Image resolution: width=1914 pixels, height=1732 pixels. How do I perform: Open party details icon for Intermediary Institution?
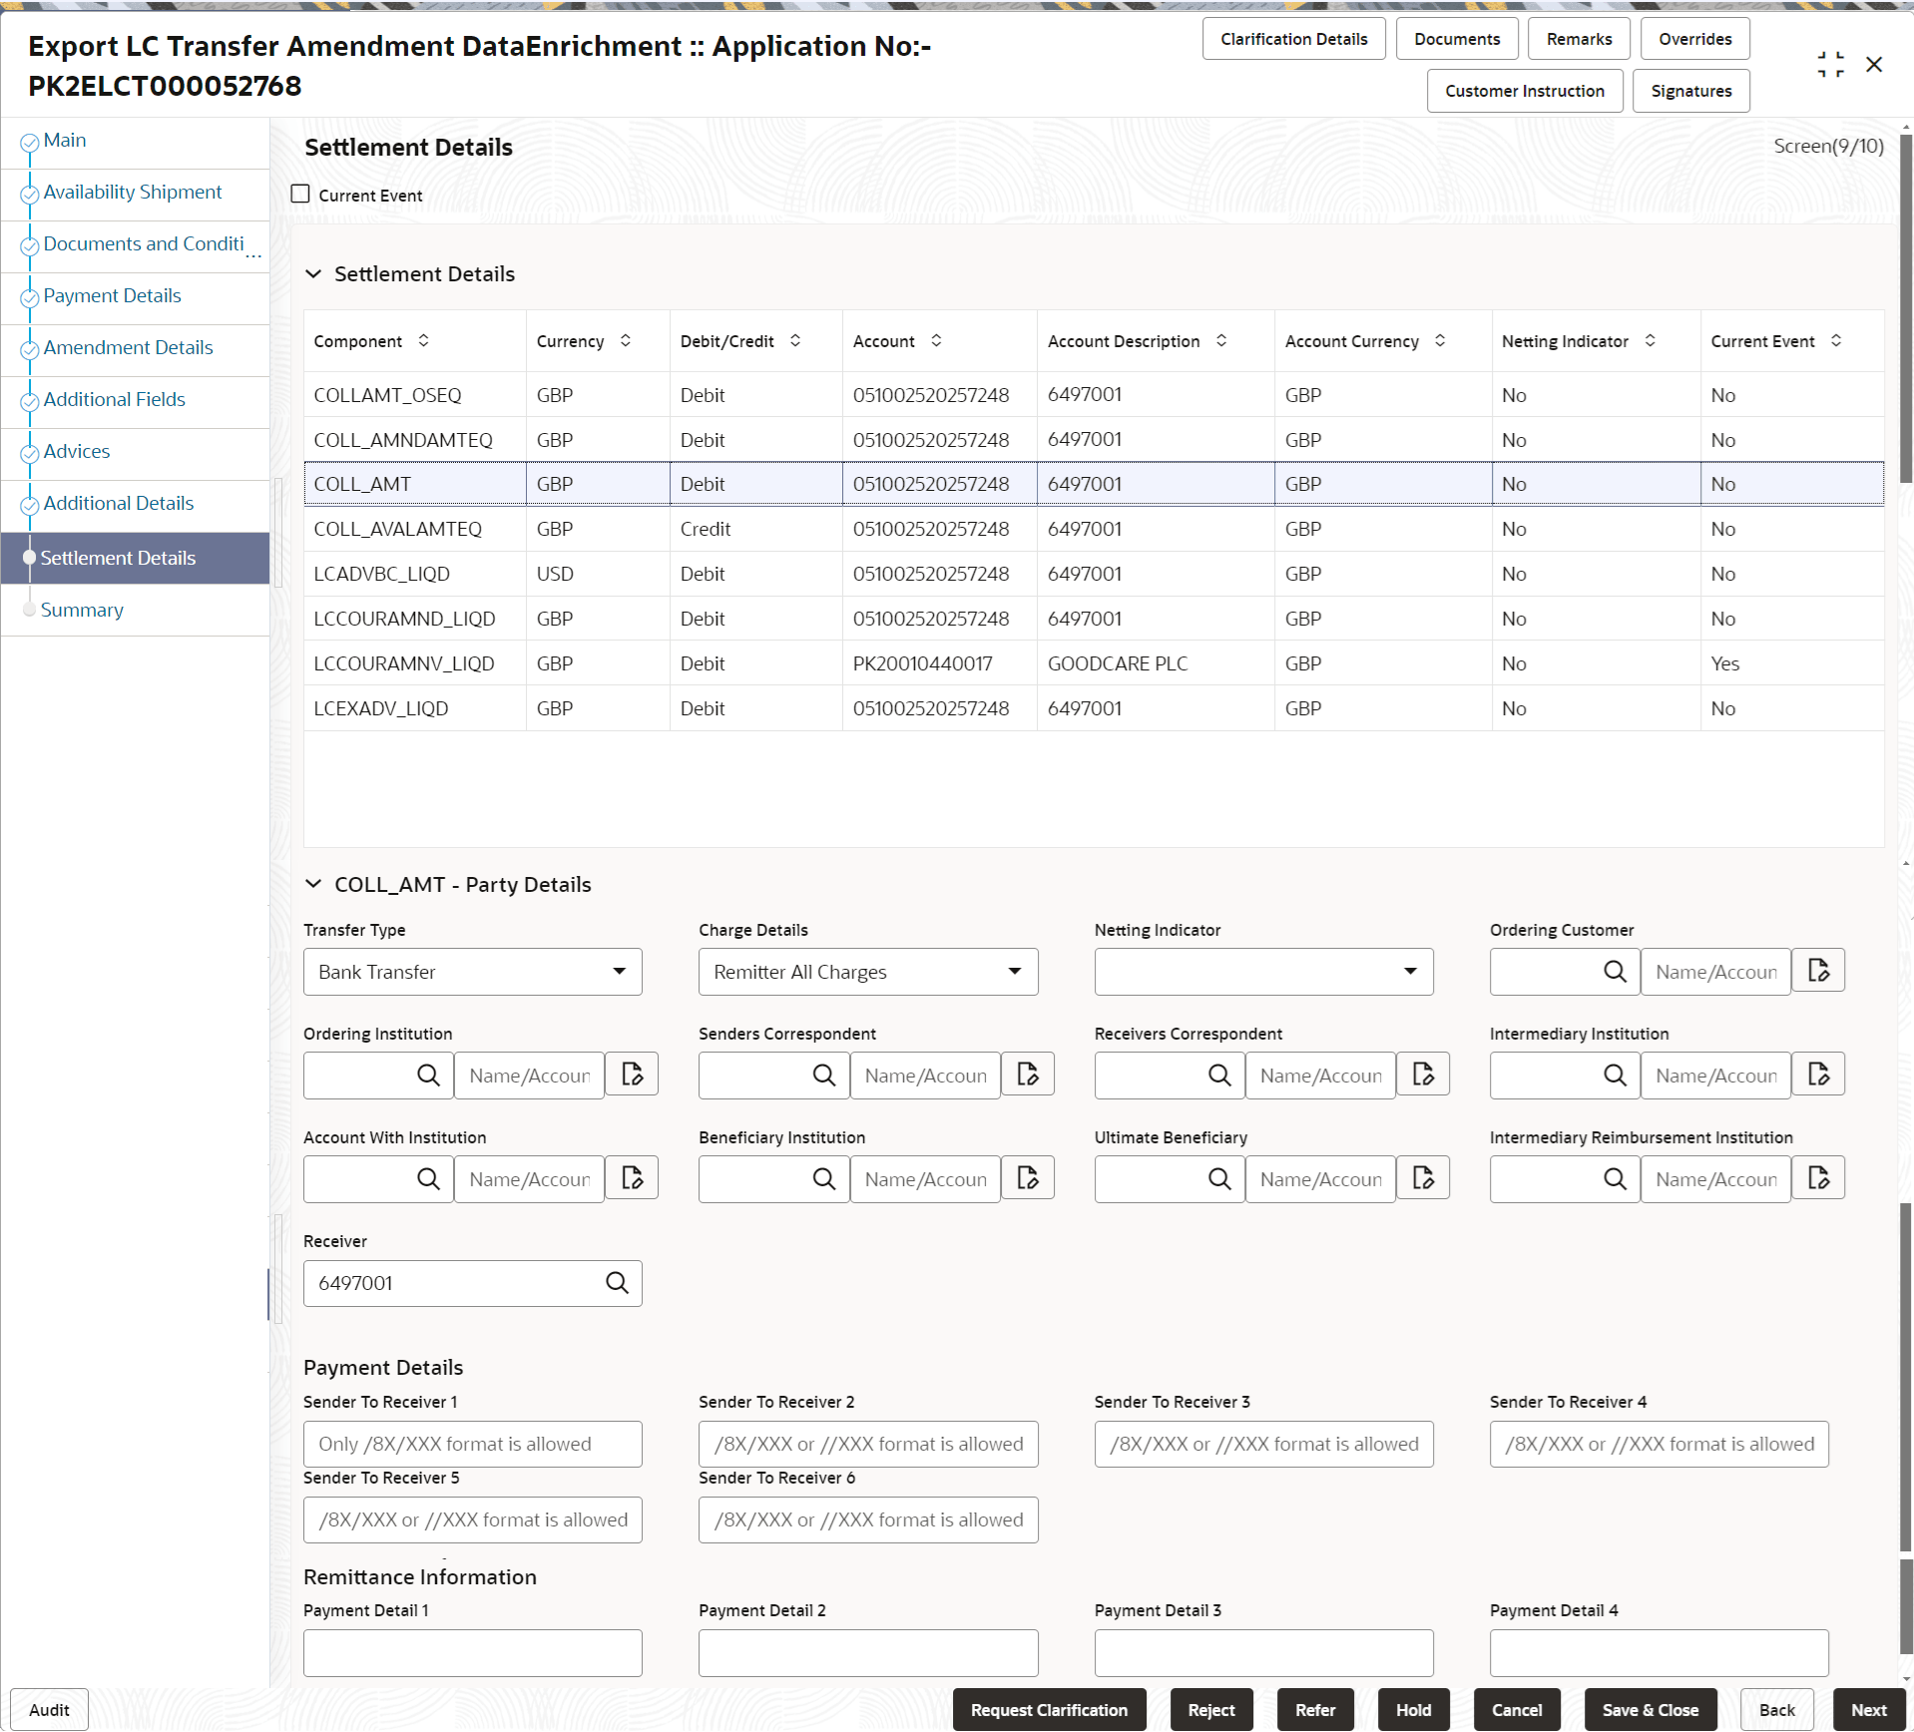tap(1818, 1075)
